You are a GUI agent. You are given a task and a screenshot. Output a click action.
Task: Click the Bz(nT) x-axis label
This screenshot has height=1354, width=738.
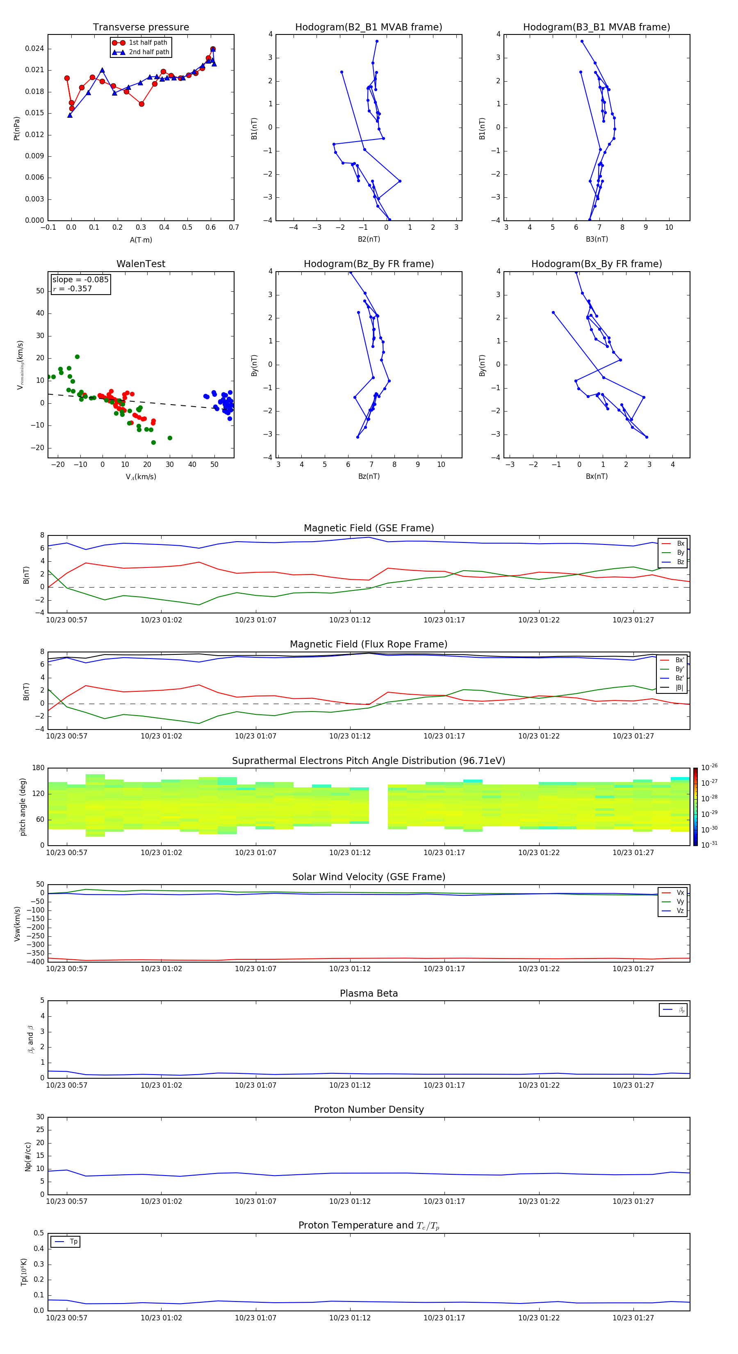pos(369,476)
